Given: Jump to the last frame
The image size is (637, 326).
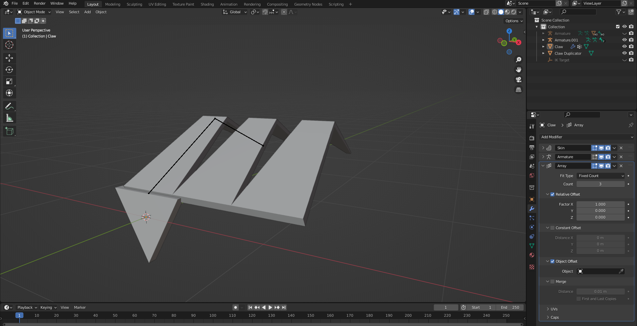Looking at the screenshot, I should pos(284,307).
